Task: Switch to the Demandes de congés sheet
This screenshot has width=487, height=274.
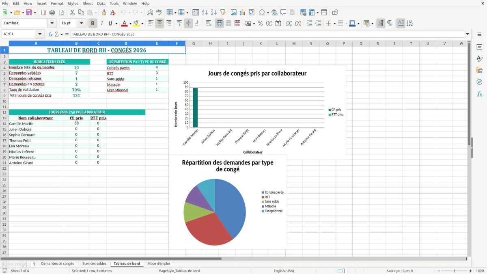Action: point(58,263)
